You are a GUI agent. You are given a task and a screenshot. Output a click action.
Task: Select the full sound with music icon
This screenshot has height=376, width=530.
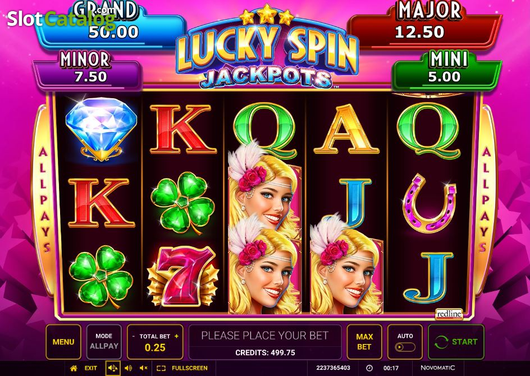[112, 368]
